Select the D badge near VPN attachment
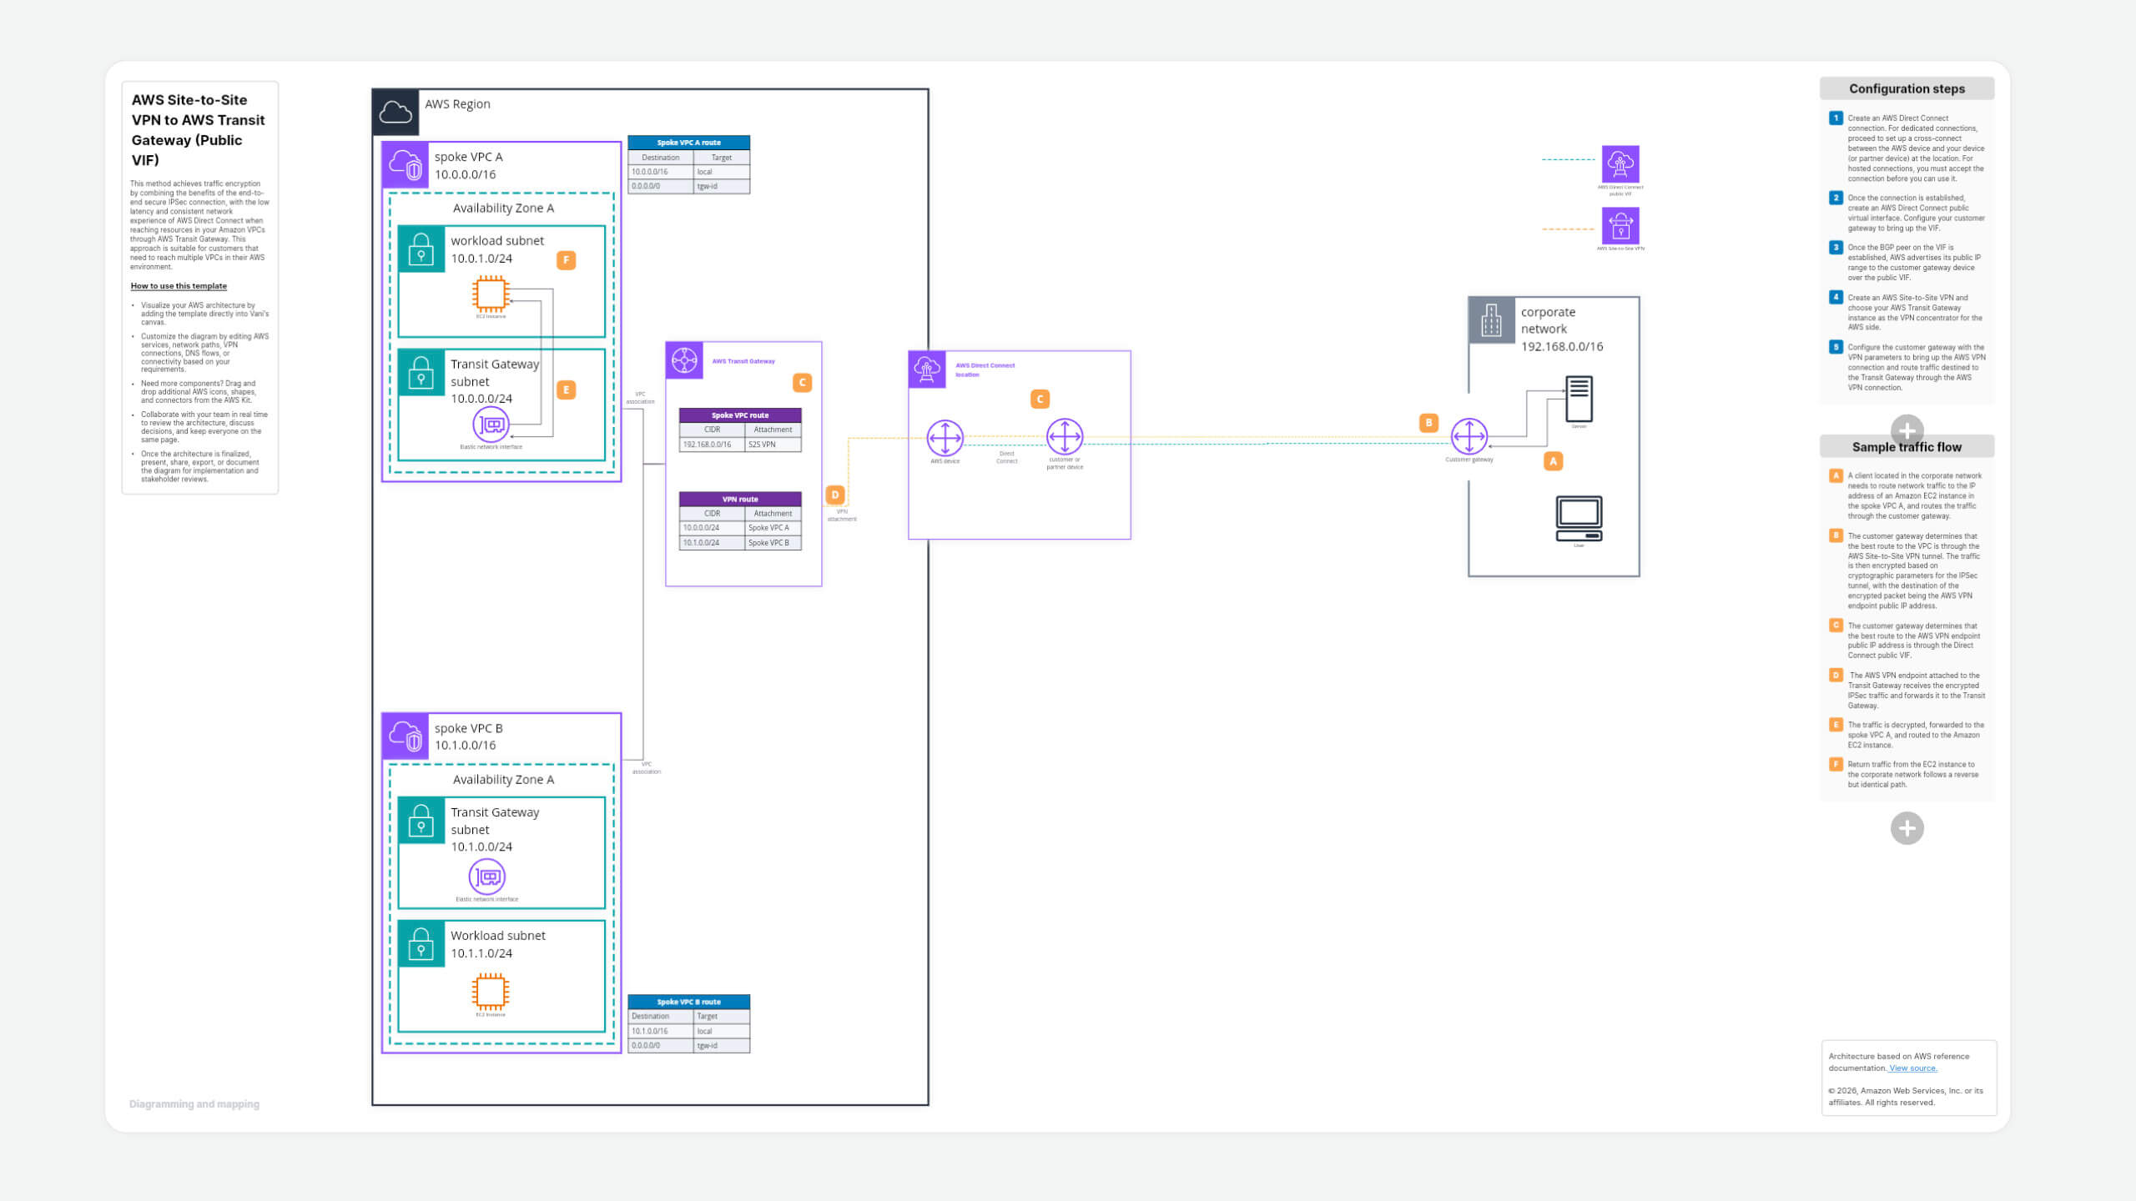Image resolution: width=2136 pixels, height=1201 pixels. pyautogui.click(x=835, y=495)
